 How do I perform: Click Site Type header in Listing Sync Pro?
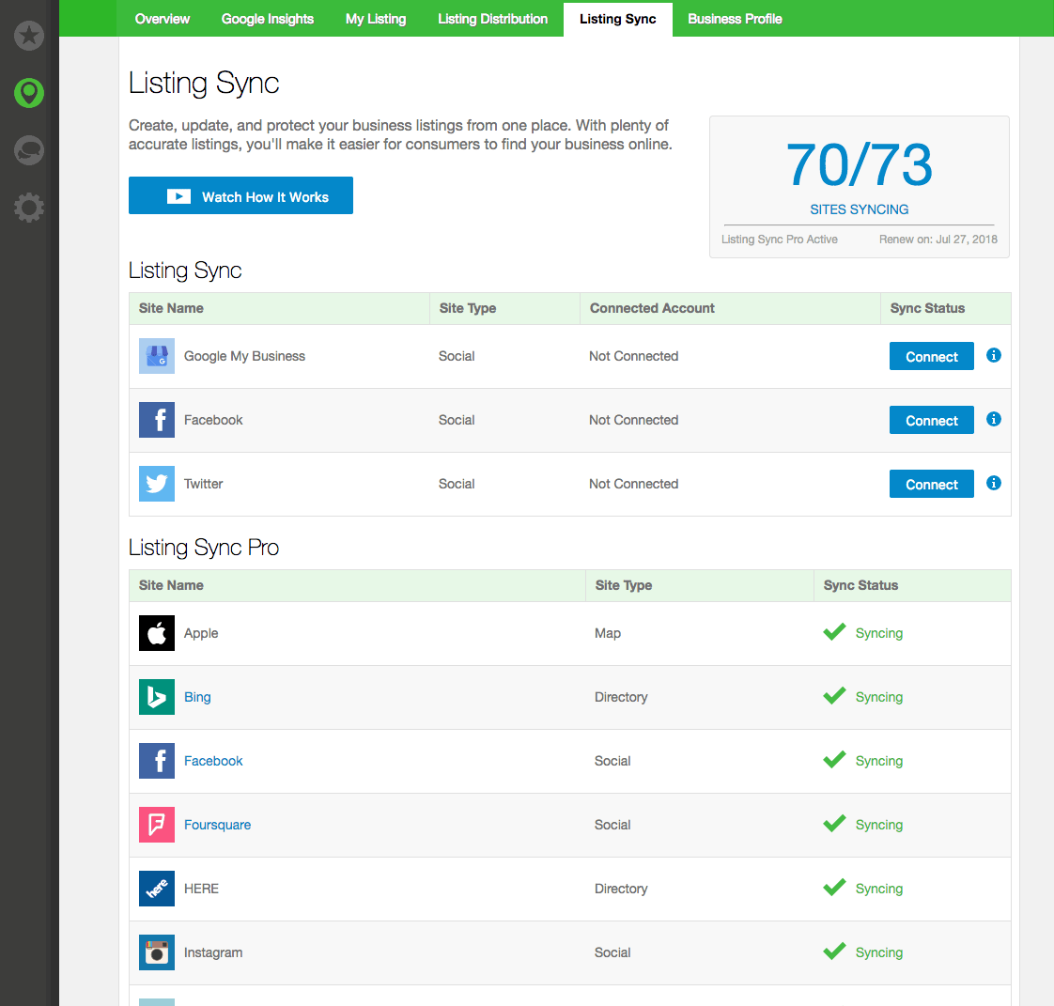[x=623, y=585]
